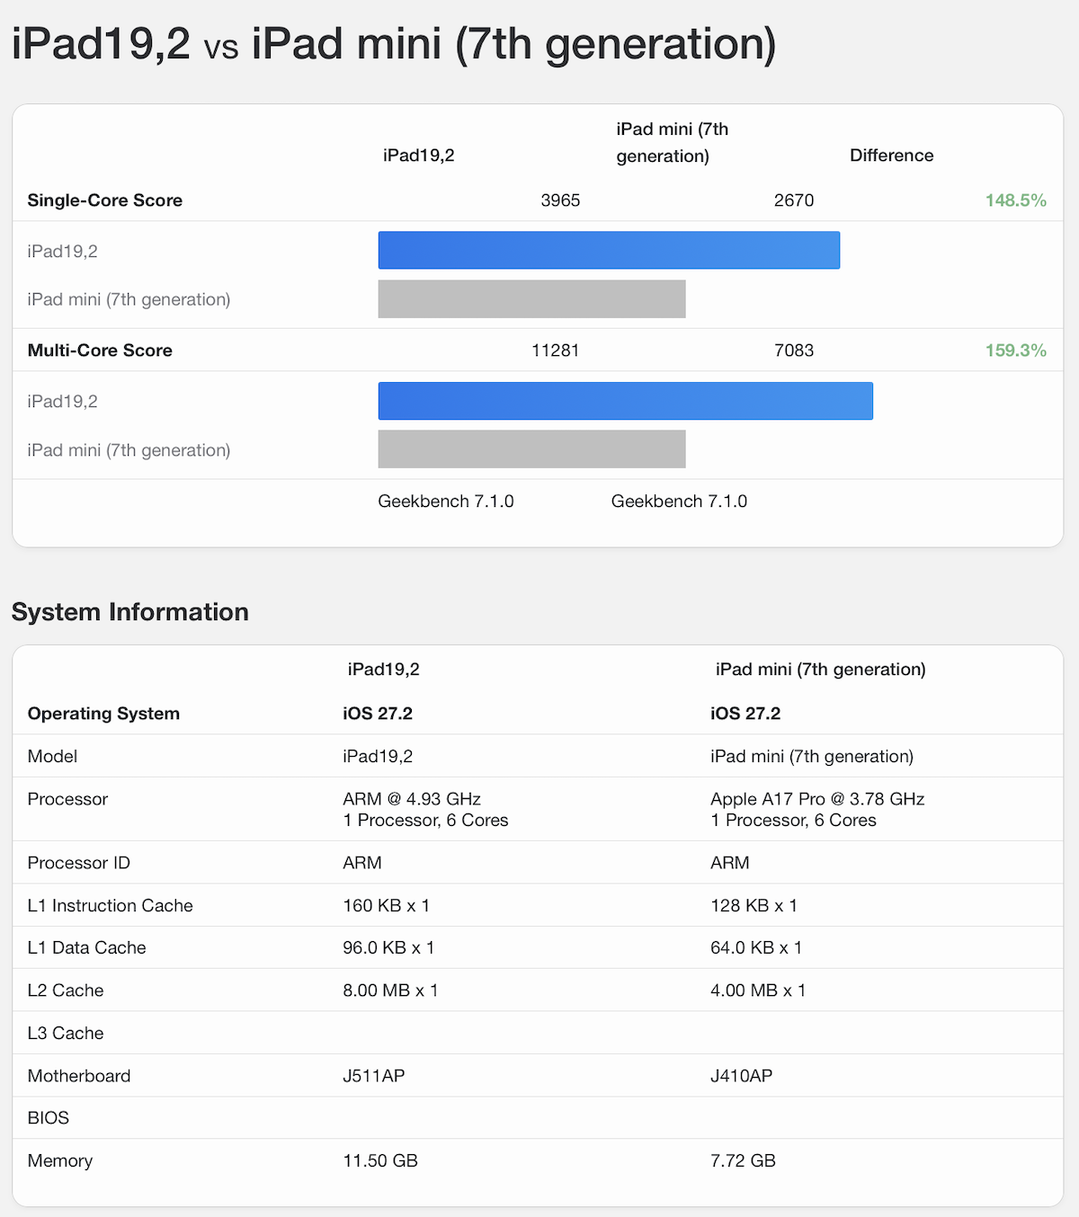
Task: Click the gray iPad mini single-core bar
Action: [531, 298]
